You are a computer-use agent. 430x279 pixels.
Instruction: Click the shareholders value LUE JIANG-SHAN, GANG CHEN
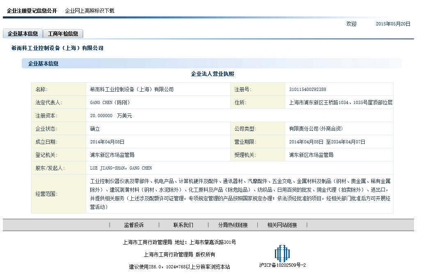pos(121,168)
